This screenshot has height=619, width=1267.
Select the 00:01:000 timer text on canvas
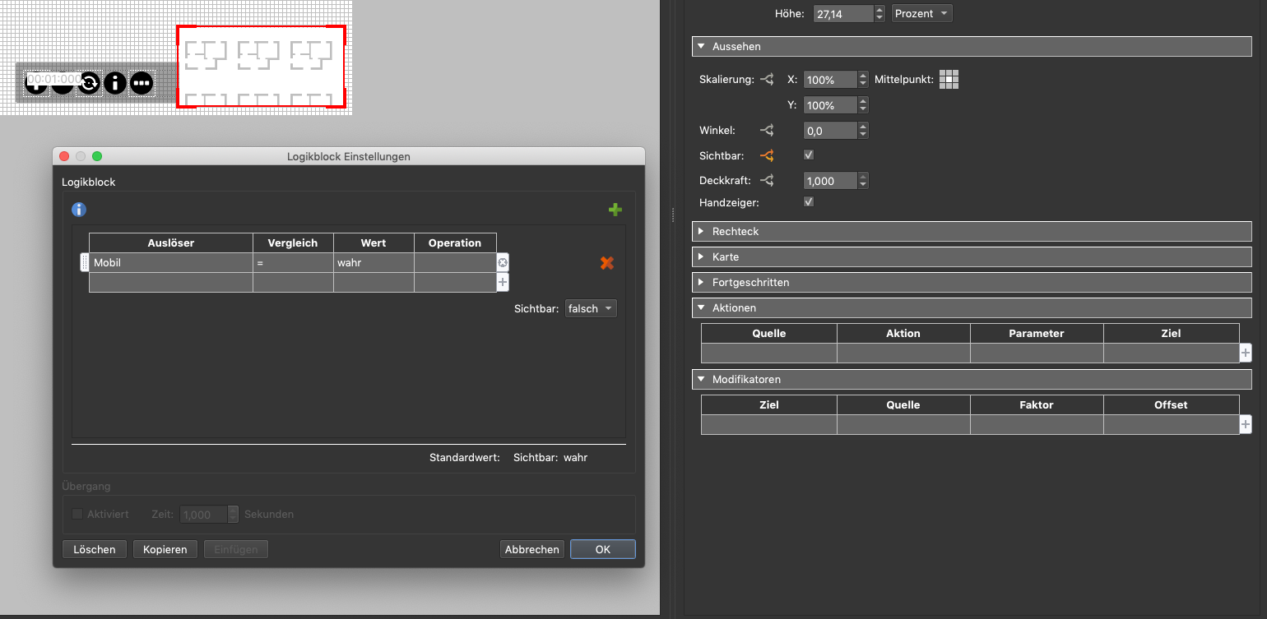54,80
